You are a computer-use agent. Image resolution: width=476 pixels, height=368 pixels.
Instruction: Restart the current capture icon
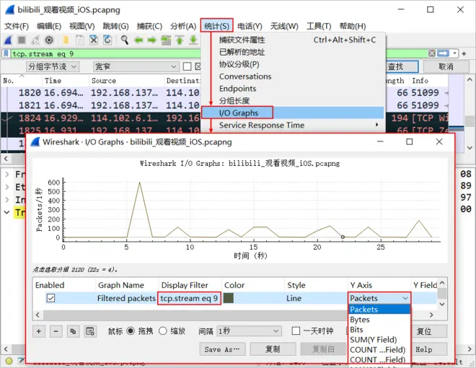coord(35,40)
